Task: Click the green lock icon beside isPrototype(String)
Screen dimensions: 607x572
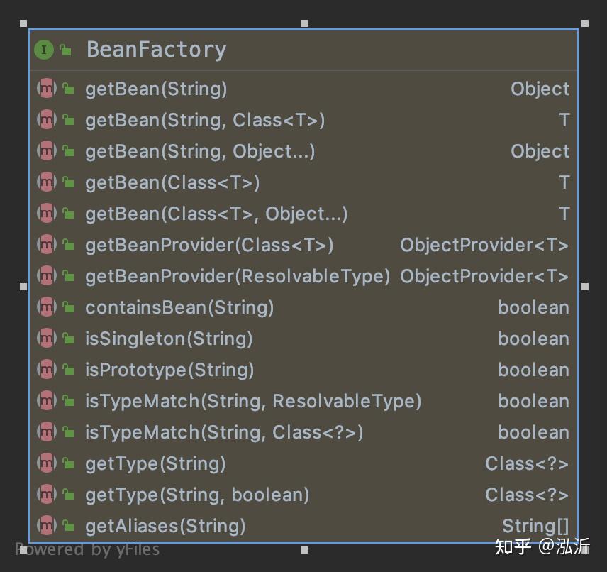Action: click(x=68, y=370)
